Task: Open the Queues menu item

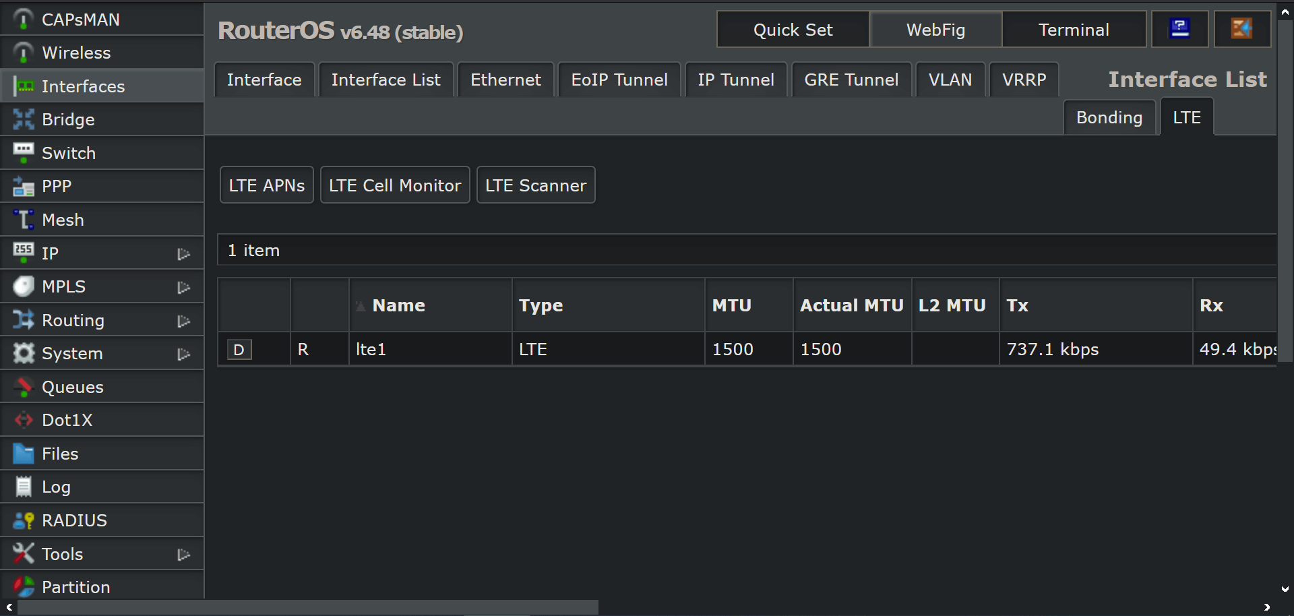Action: [102, 387]
